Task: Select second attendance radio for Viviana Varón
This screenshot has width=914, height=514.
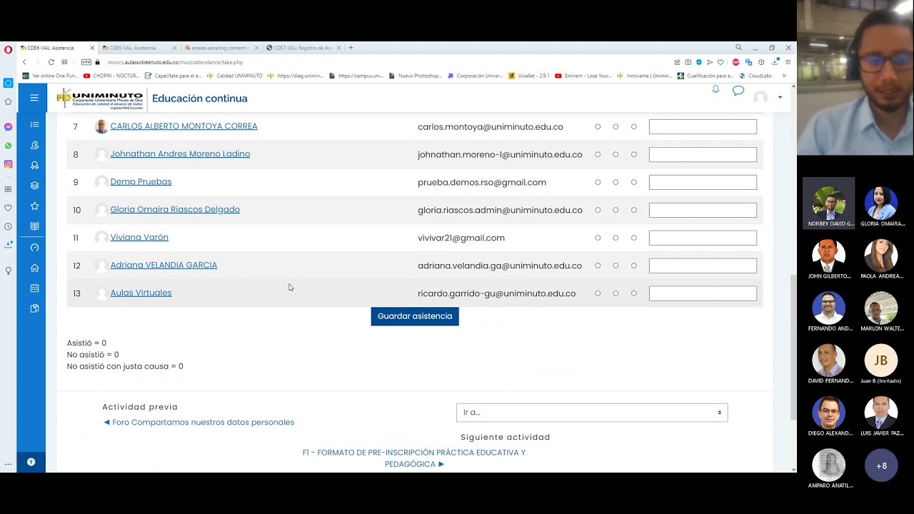Action: pos(616,238)
